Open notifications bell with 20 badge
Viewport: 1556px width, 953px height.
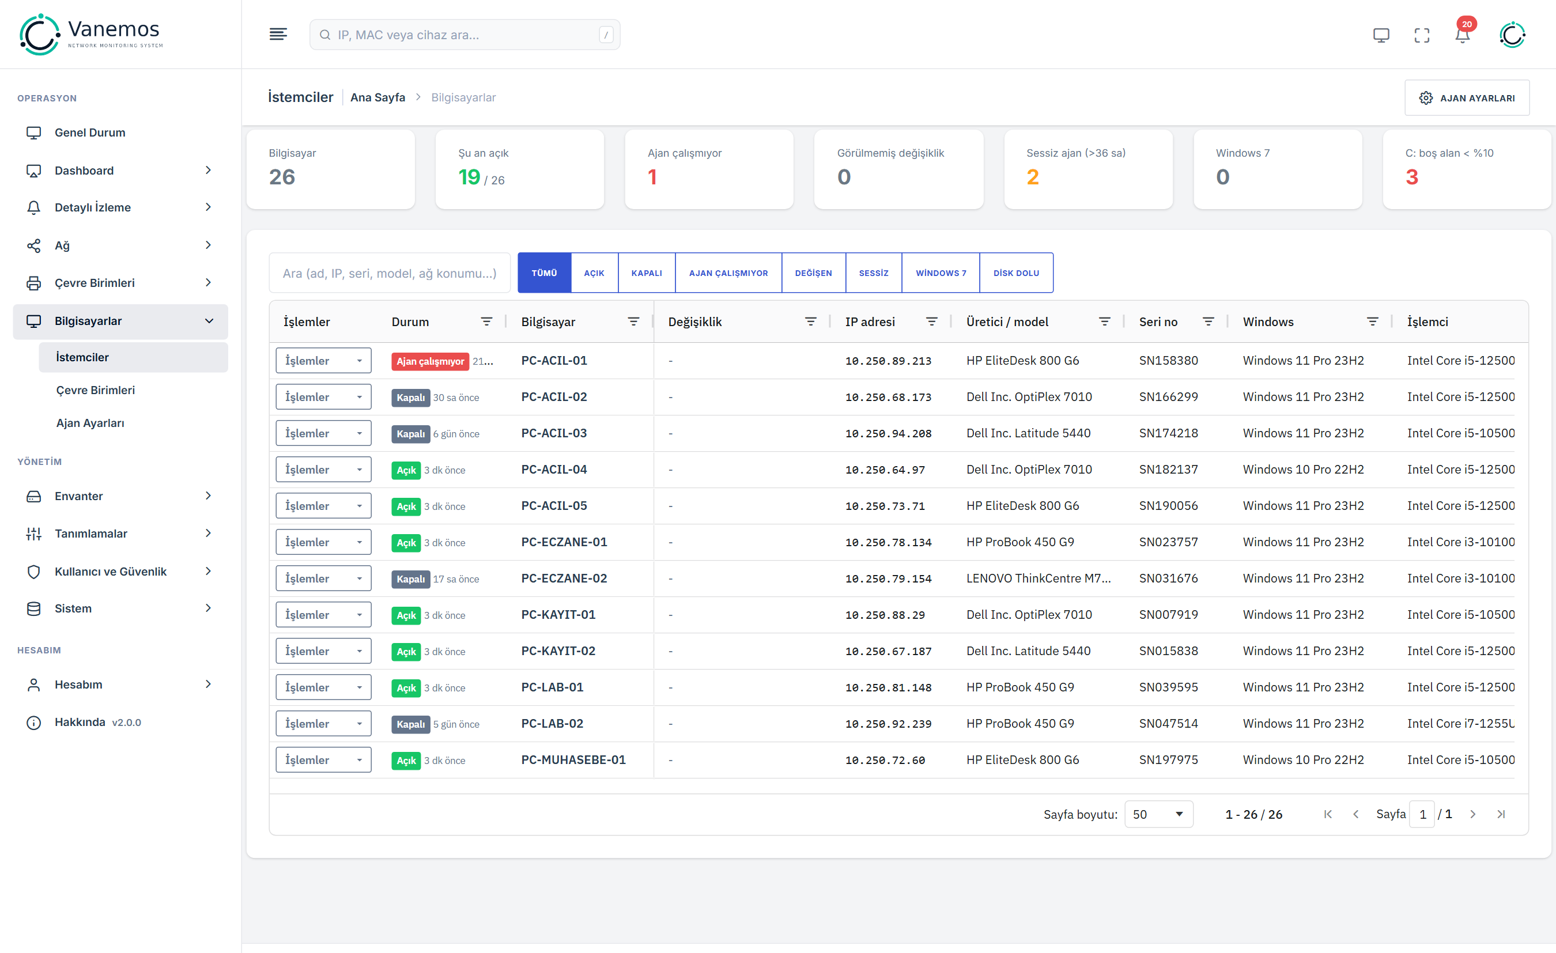(1463, 33)
